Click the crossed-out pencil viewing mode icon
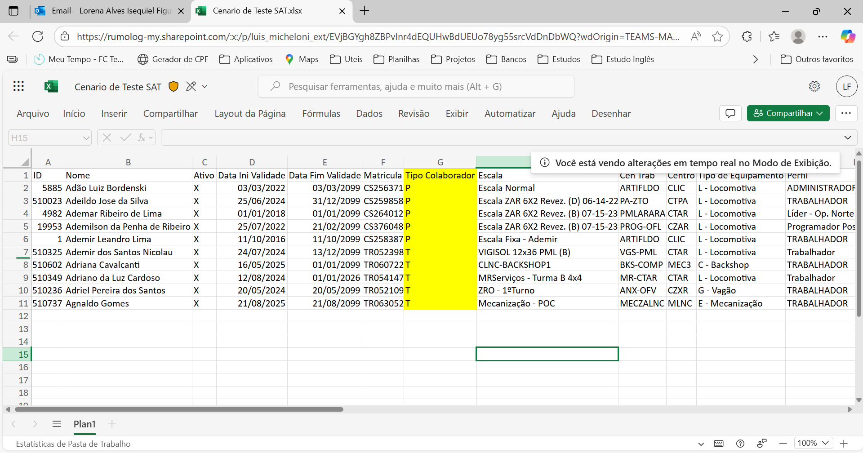The width and height of the screenshot is (863, 453). point(191,86)
